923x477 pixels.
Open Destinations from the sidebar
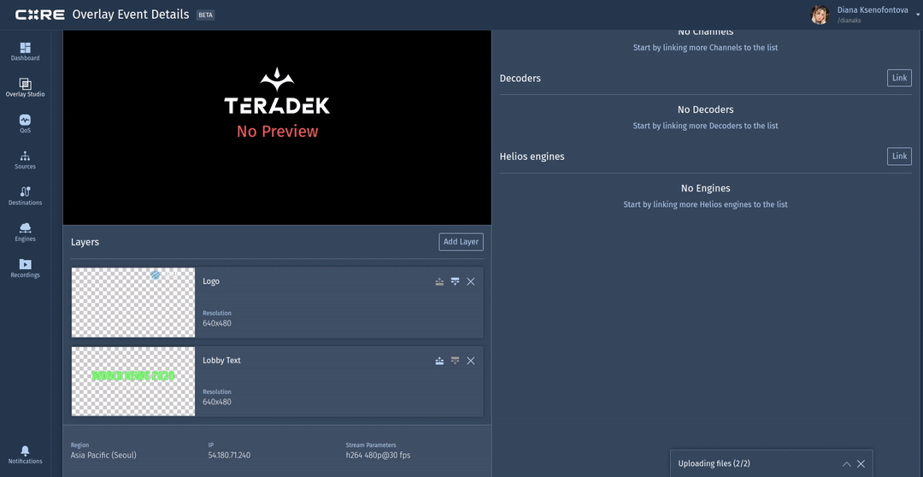pos(25,196)
